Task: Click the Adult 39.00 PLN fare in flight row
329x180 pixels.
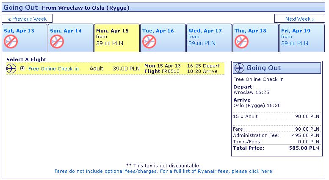Action: point(115,68)
